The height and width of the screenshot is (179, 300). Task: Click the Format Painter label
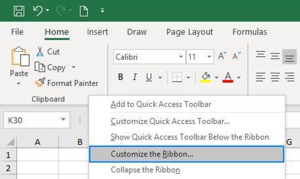(x=72, y=83)
